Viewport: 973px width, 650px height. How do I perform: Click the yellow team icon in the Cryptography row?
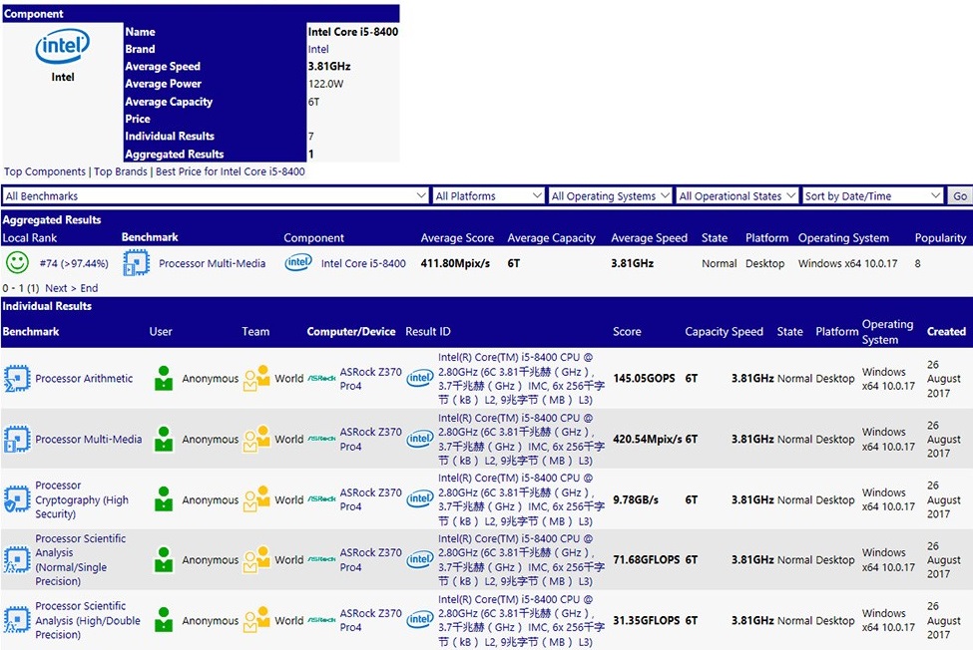256,498
